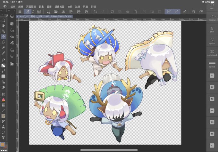Click the Open file folder icon
This screenshot has width=218, height=152.
coord(56,12)
